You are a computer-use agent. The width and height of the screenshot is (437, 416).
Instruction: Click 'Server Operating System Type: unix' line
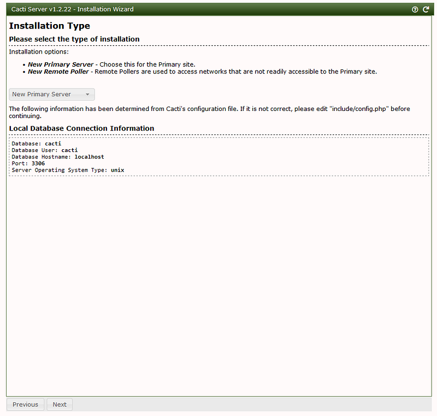(x=68, y=170)
